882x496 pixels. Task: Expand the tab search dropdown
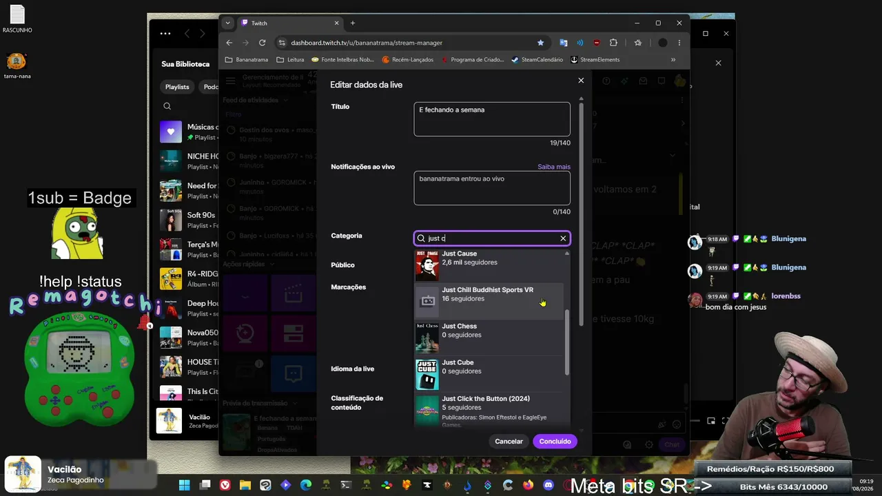[x=227, y=23]
